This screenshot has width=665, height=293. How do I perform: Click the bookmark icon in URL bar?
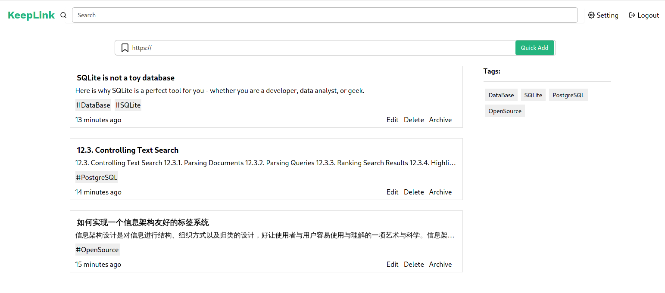click(x=125, y=48)
